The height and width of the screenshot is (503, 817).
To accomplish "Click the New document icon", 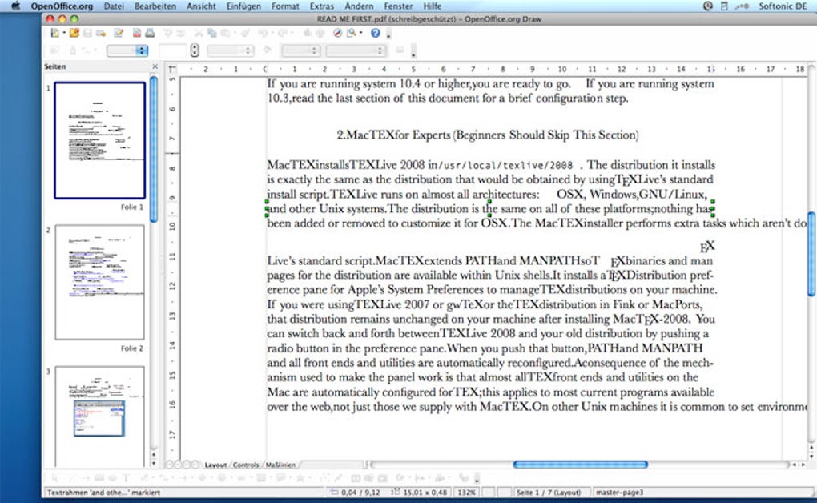I will [x=54, y=33].
